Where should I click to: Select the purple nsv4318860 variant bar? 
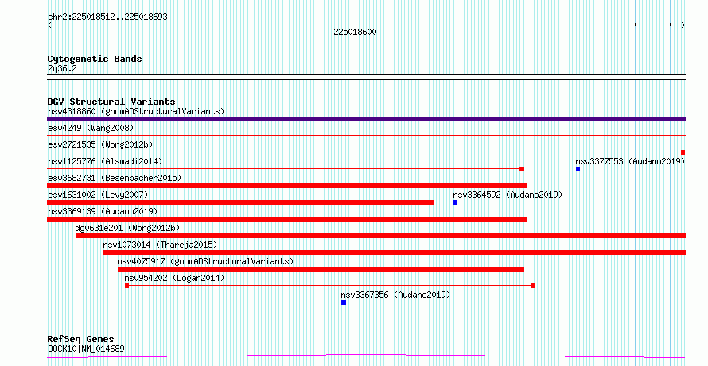click(366, 119)
